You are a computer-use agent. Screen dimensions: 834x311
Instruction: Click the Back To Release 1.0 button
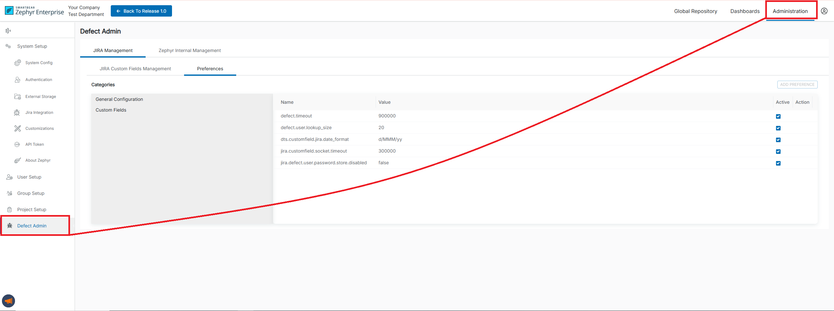(141, 11)
